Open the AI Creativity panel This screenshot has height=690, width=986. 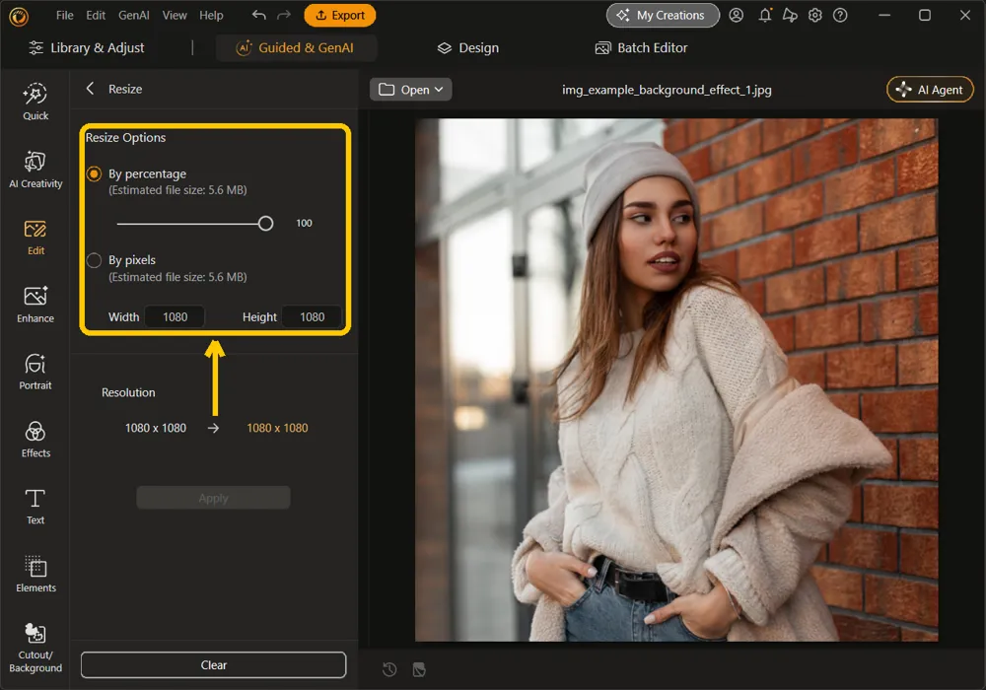[x=35, y=170]
